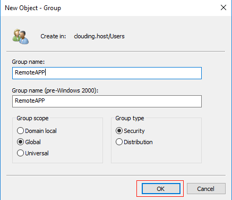Click the pre-Windows 2000 group name field
The width and height of the screenshot is (232, 200).
pos(107,101)
